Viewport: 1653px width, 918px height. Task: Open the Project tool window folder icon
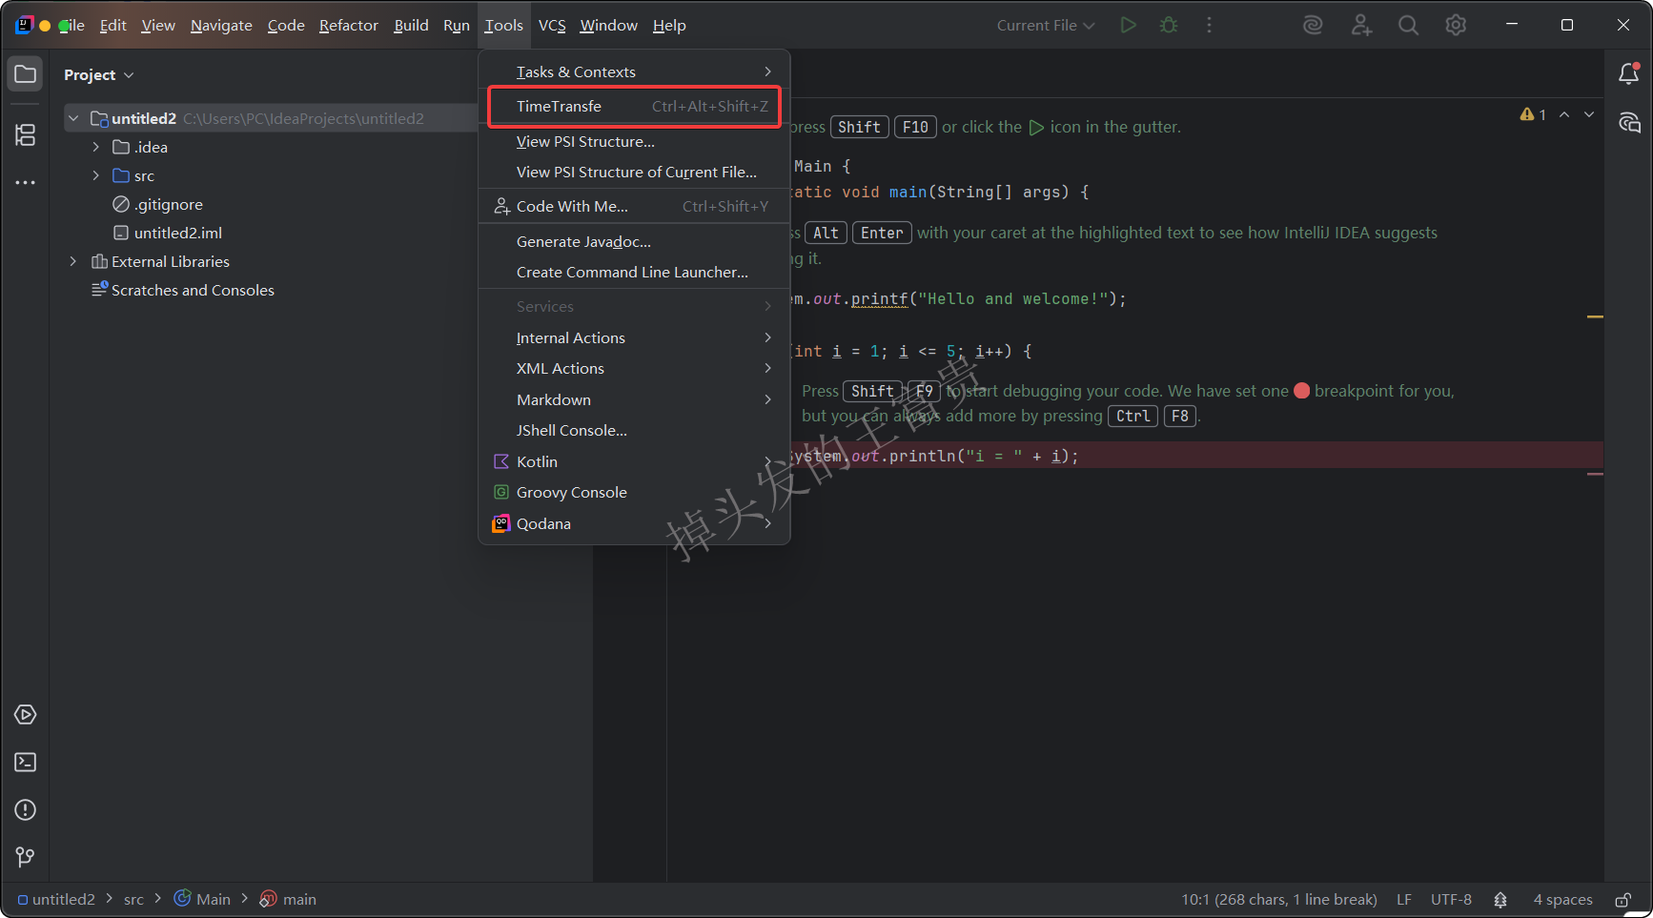coord(26,74)
